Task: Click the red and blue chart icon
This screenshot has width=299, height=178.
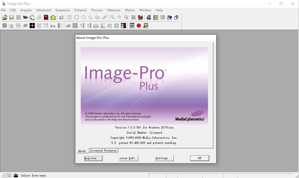Action: pyautogui.click(x=169, y=18)
